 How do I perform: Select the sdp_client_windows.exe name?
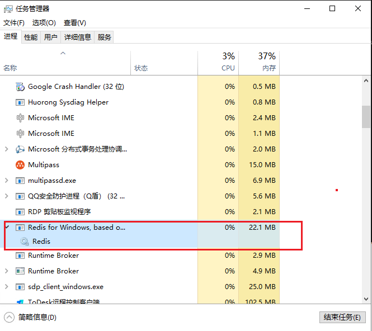pos(65,287)
